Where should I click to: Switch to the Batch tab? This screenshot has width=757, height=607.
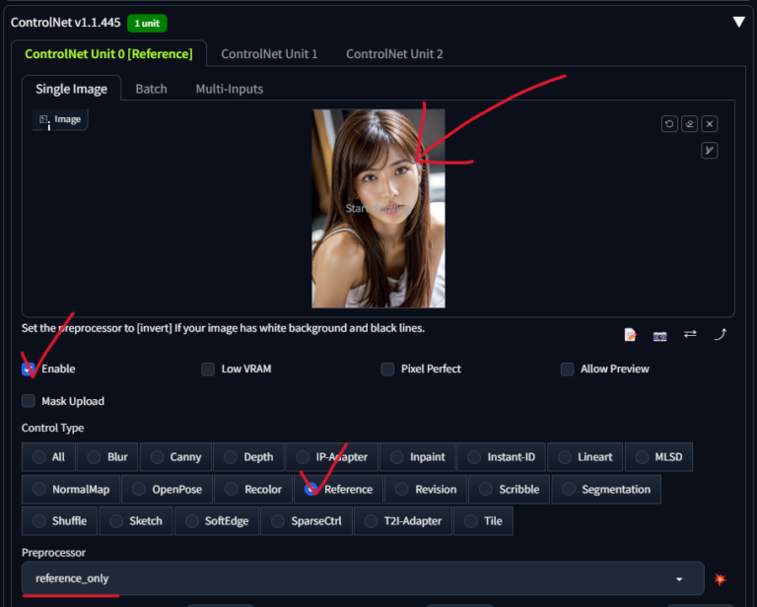tap(151, 89)
